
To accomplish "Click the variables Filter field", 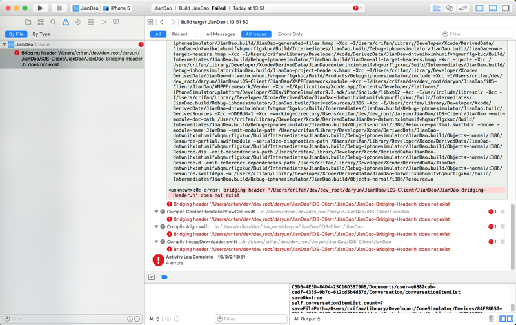I will pyautogui.click(x=251, y=319).
